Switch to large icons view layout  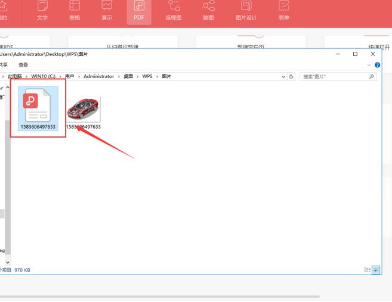point(376,270)
